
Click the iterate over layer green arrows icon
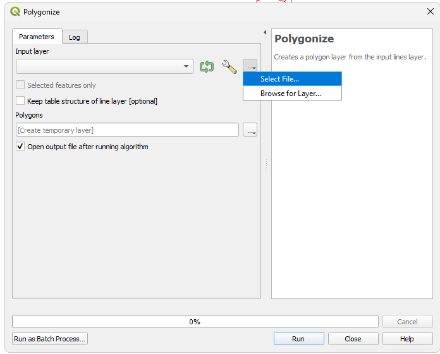207,66
